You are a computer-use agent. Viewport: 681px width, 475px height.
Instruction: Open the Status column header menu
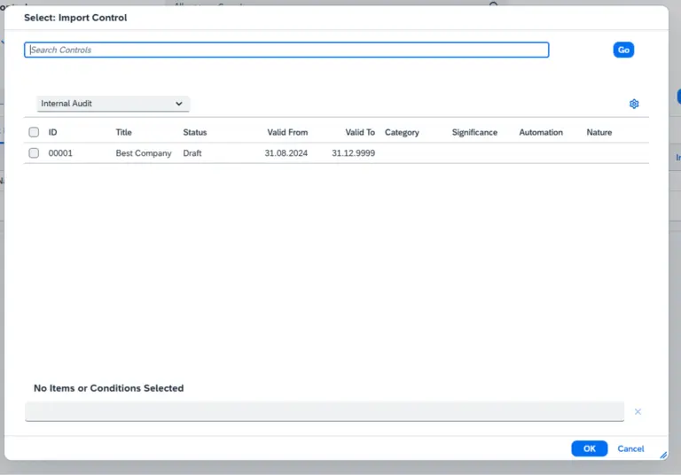click(194, 132)
